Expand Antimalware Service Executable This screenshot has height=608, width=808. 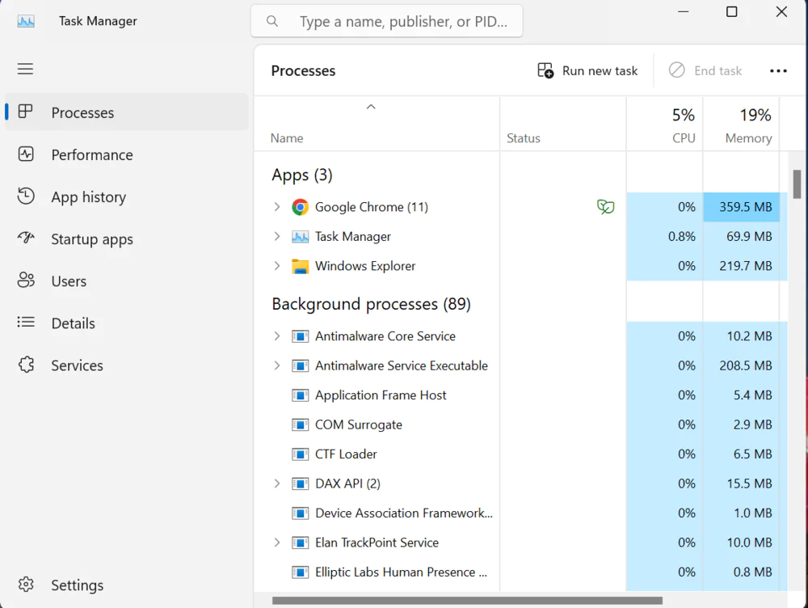point(277,365)
